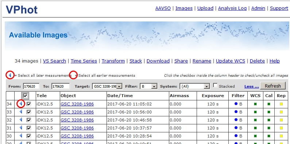Click the From date input field
The width and height of the screenshot is (290, 144).
point(31,86)
